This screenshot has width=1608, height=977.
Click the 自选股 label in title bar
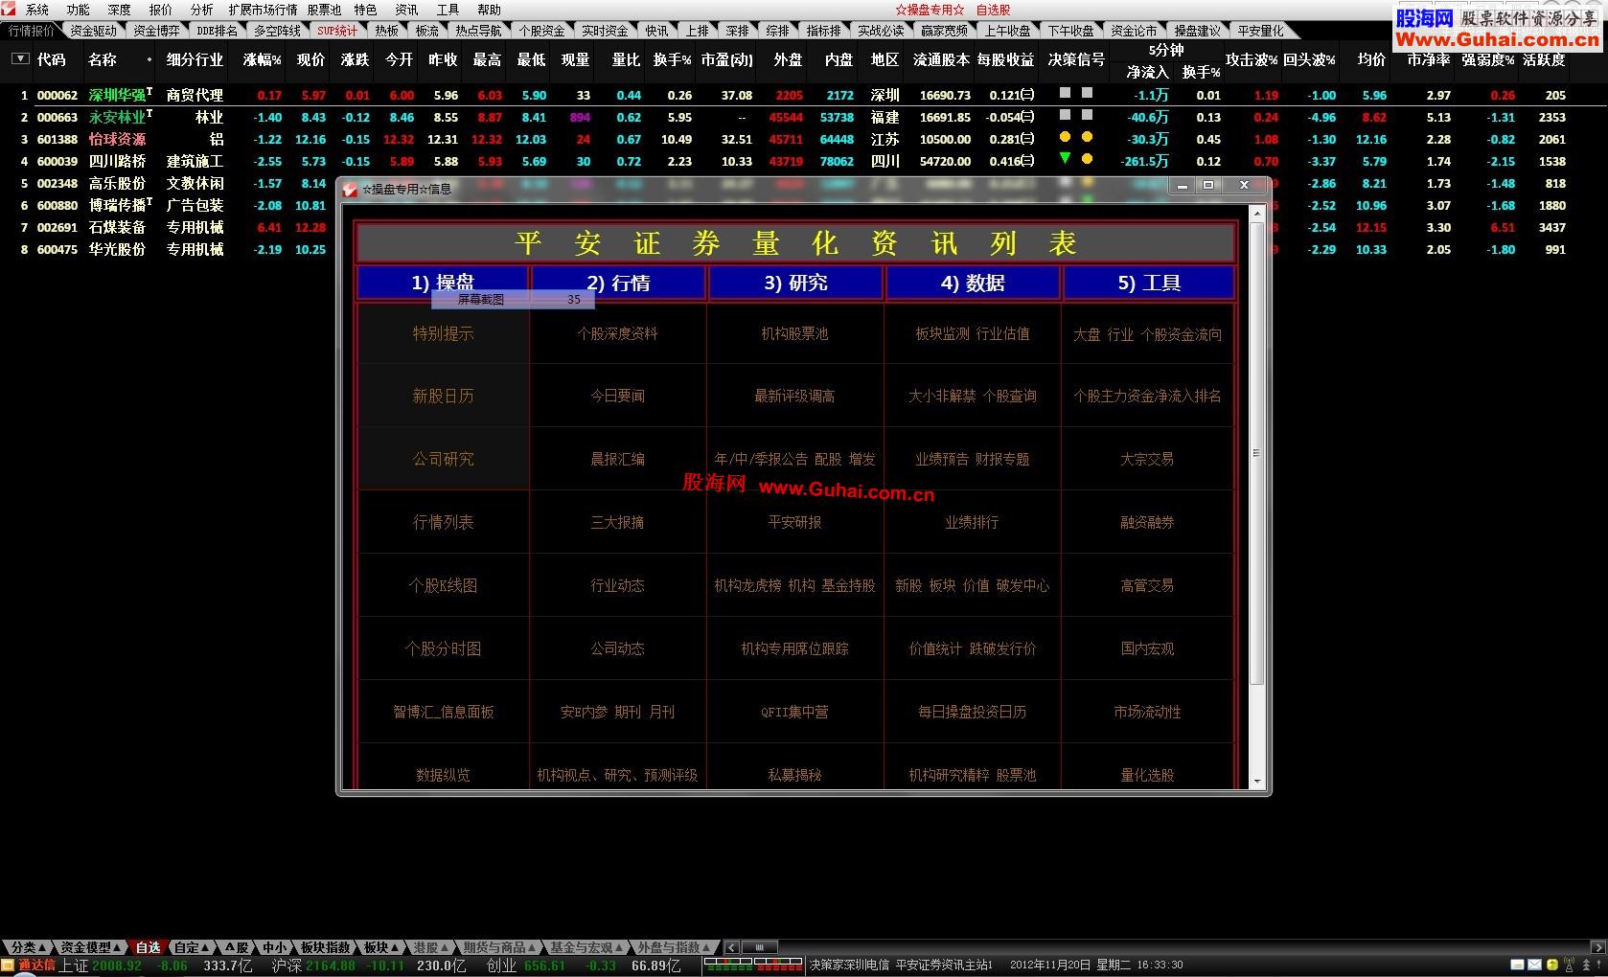pos(993,10)
